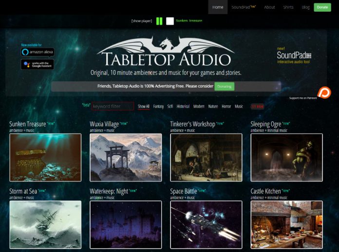The height and width of the screenshot is (252, 339).
Task: Click the 'Now available for:' label
Action: pyautogui.click(x=32, y=45)
